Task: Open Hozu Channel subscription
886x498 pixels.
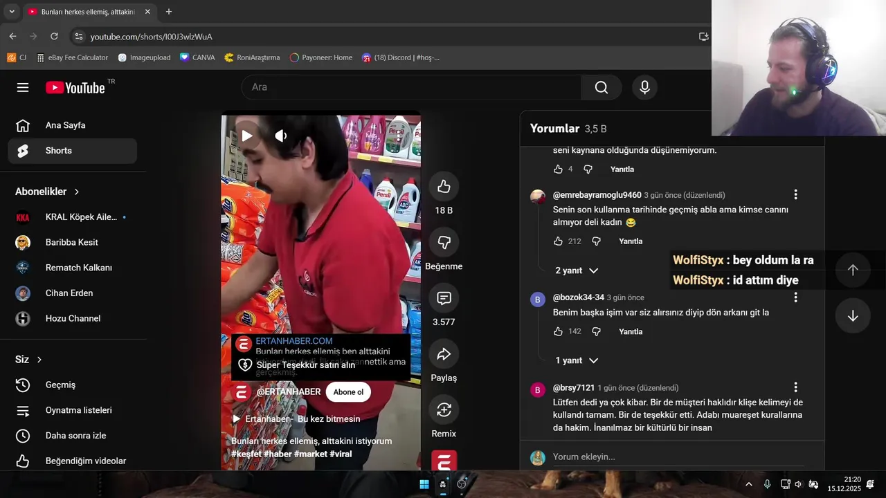Action: coord(72,318)
